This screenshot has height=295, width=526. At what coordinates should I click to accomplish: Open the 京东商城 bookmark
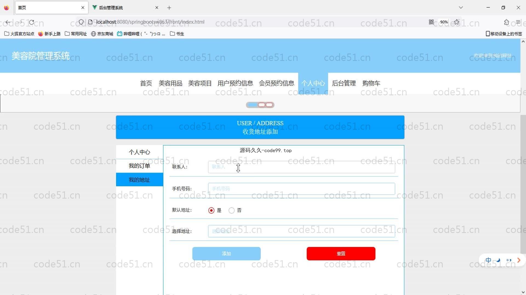pyautogui.click(x=102, y=34)
